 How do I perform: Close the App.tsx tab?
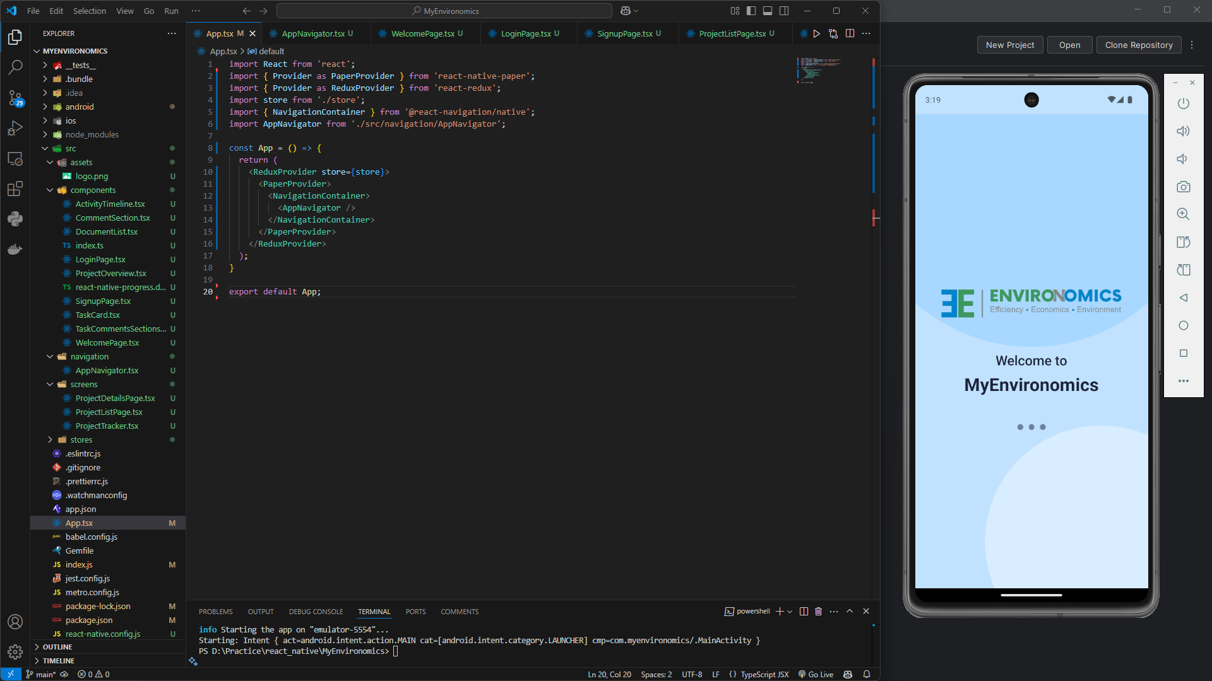pos(252,33)
